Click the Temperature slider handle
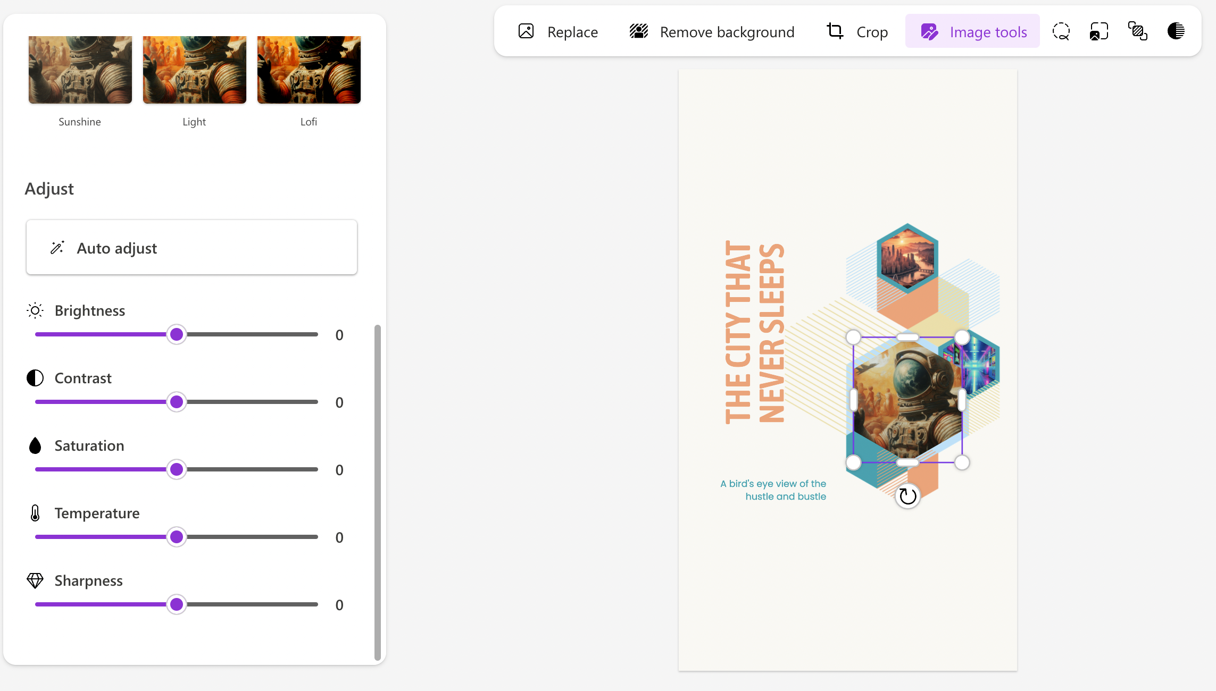The image size is (1216, 691). (x=177, y=537)
